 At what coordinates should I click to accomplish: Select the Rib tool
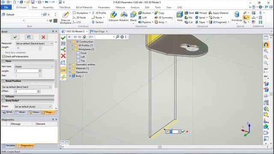(x=188, y=18)
